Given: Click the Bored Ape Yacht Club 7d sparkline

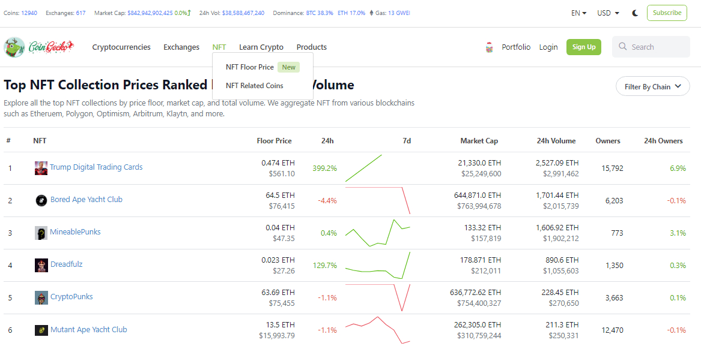Looking at the screenshot, I should tap(378, 200).
